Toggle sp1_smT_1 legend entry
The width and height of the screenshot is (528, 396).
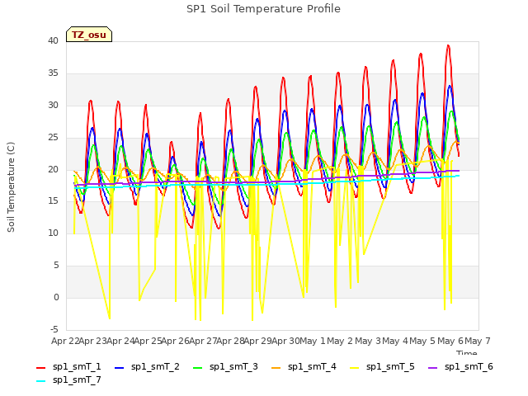[68, 367]
